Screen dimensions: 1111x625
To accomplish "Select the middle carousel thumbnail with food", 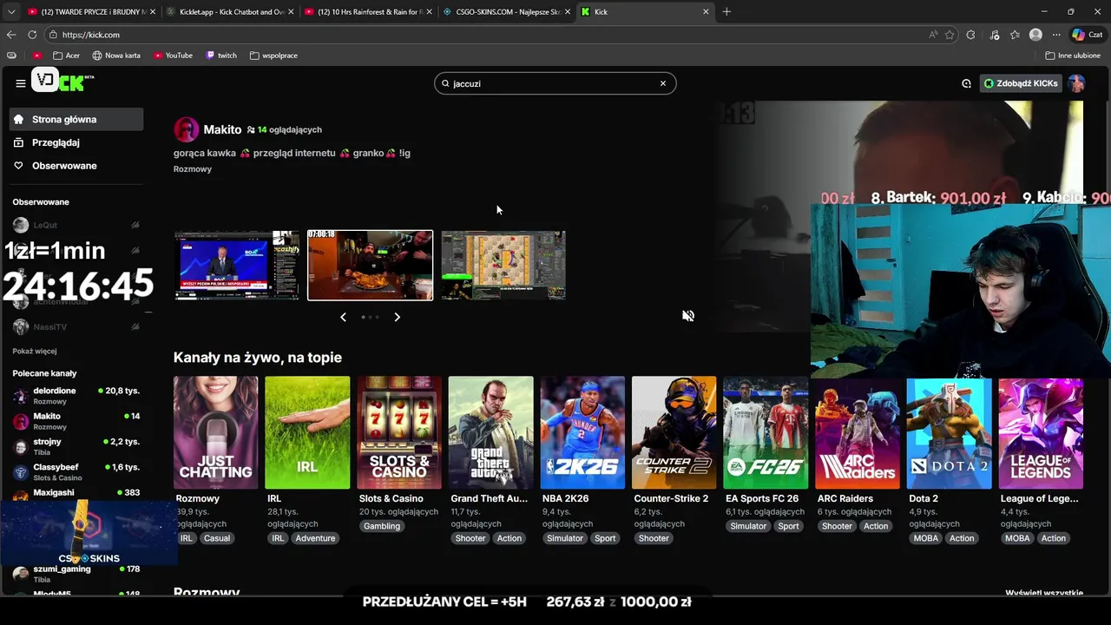I will 370,265.
